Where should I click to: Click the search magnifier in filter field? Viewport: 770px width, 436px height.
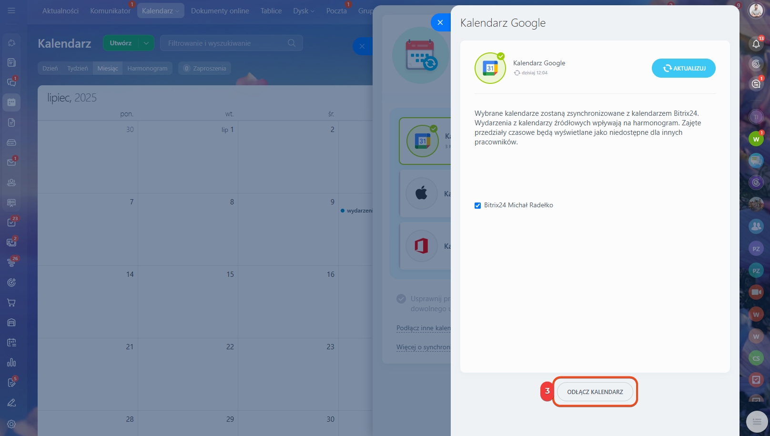coord(292,43)
